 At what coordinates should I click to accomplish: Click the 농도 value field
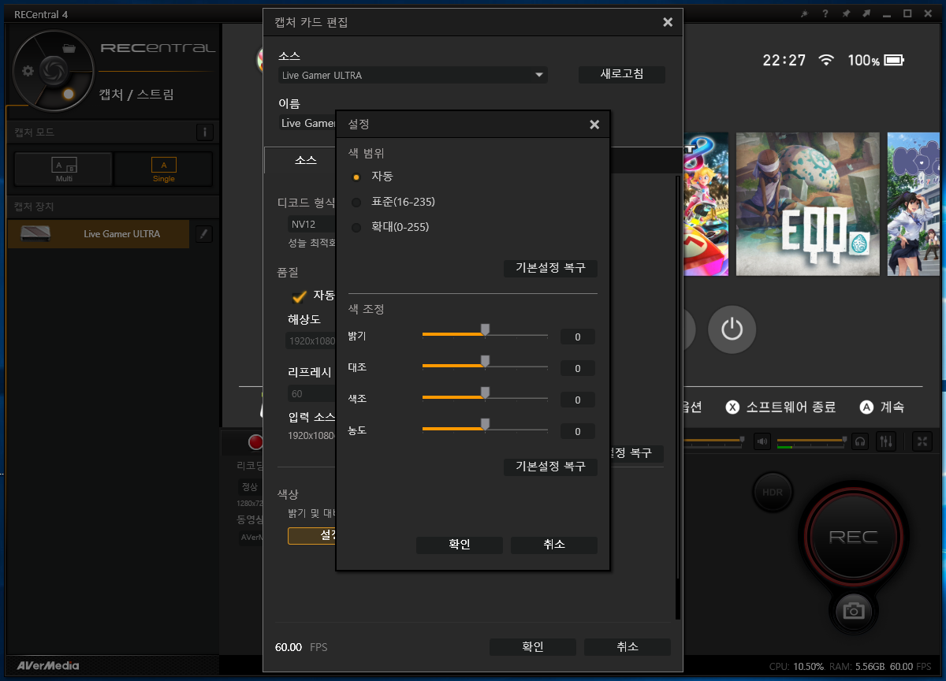coord(578,431)
